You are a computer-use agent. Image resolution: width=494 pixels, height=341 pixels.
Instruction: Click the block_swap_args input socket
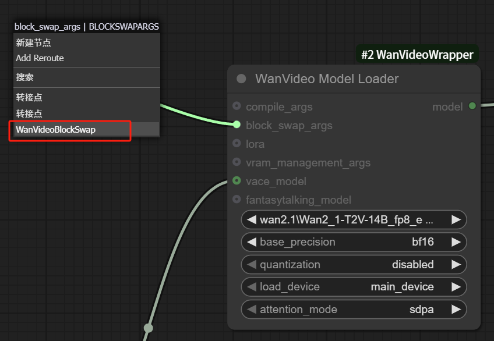[237, 125]
